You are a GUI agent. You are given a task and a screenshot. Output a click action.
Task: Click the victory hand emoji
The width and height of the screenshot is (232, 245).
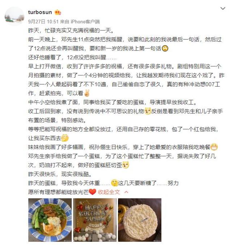87,93
